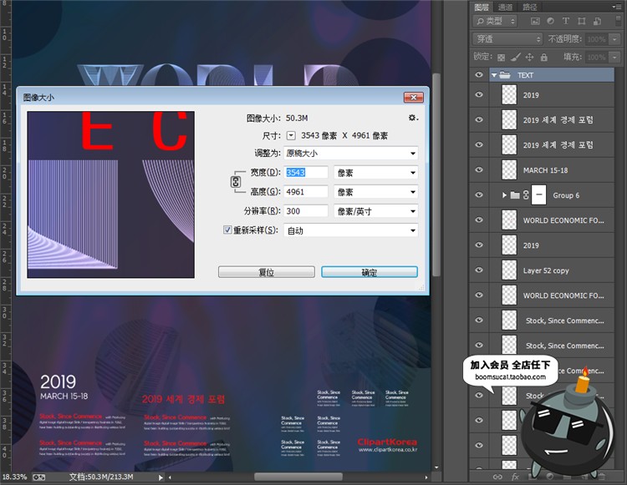
Task: Filter layers by adjustment layer icon
Action: [x=549, y=21]
